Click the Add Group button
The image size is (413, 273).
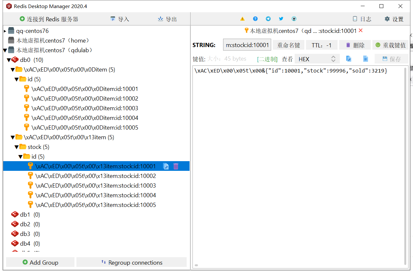click(x=40, y=262)
